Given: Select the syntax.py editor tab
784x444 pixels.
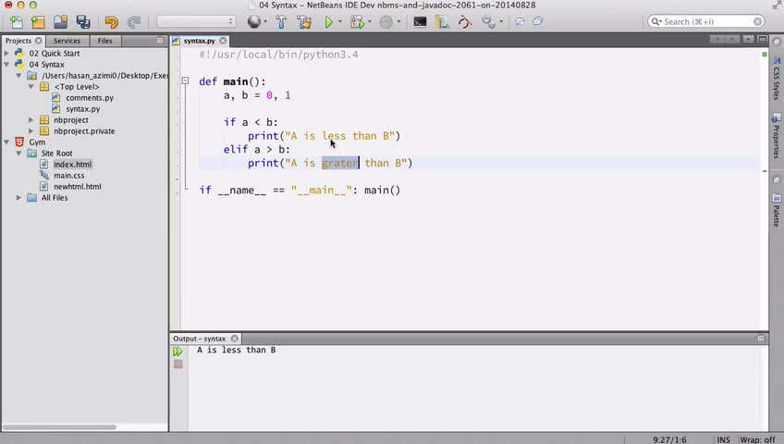Looking at the screenshot, I should coord(199,41).
